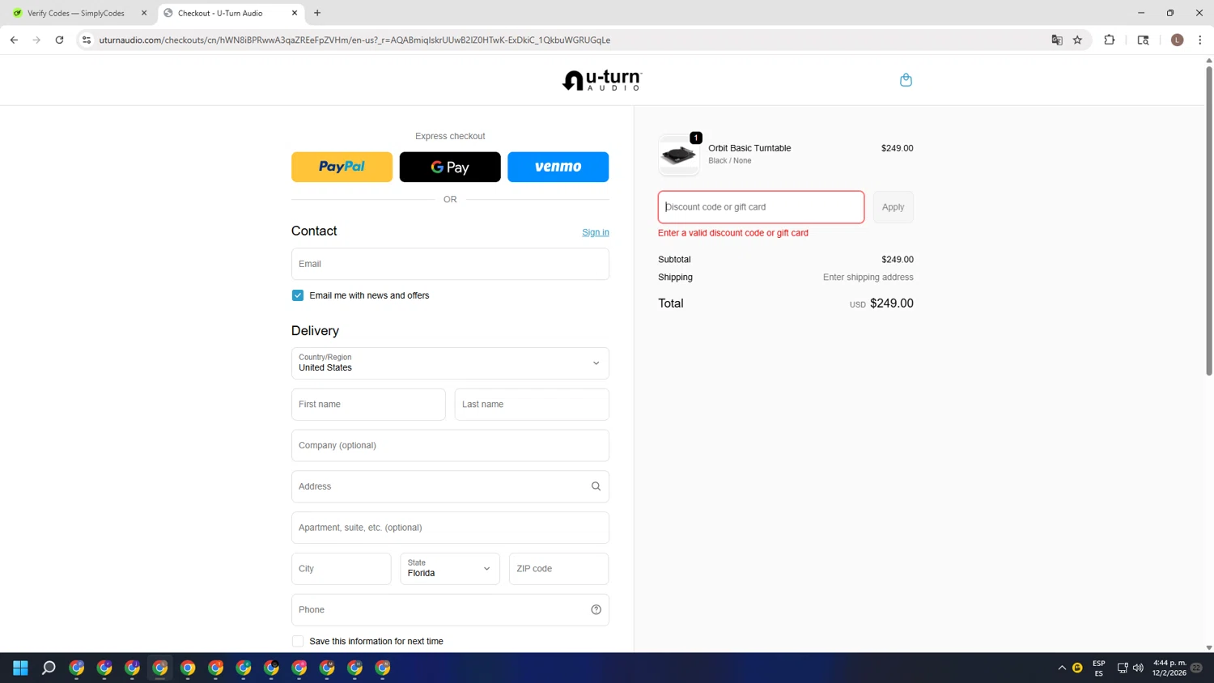The image size is (1214, 683).
Task: Click the browser address bar URL
Action: pos(354,40)
